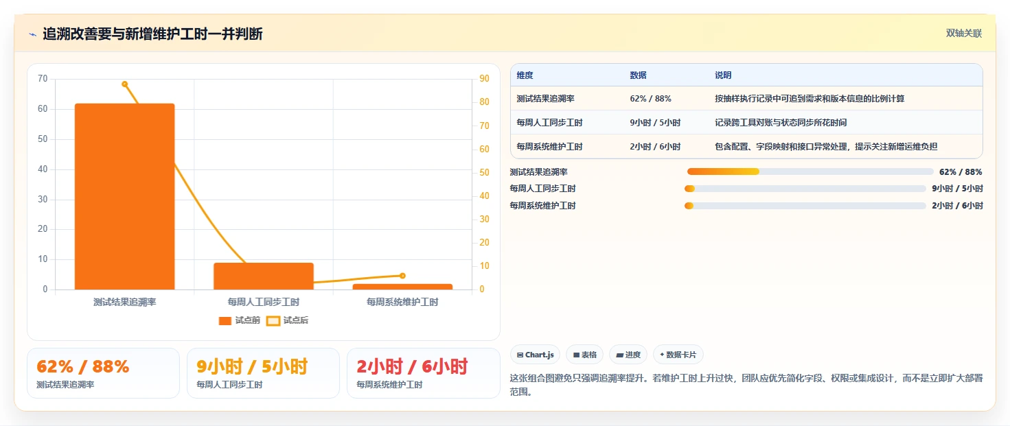Screen dimensions: 1010x426
Task: Open the 62% / 88% data card
Action: [103, 373]
